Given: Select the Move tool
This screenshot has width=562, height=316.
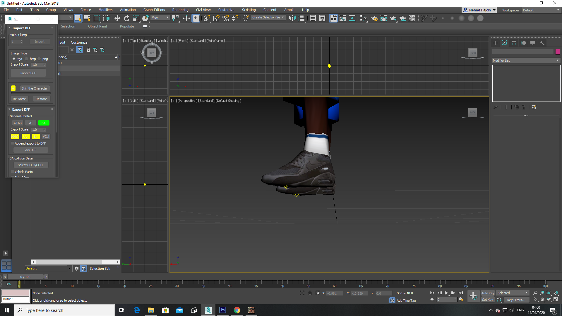Looking at the screenshot, I should coord(117,18).
